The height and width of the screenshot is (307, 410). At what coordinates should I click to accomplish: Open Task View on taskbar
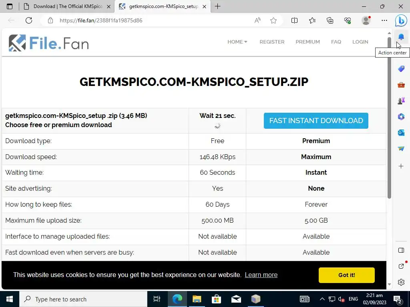coord(157,299)
